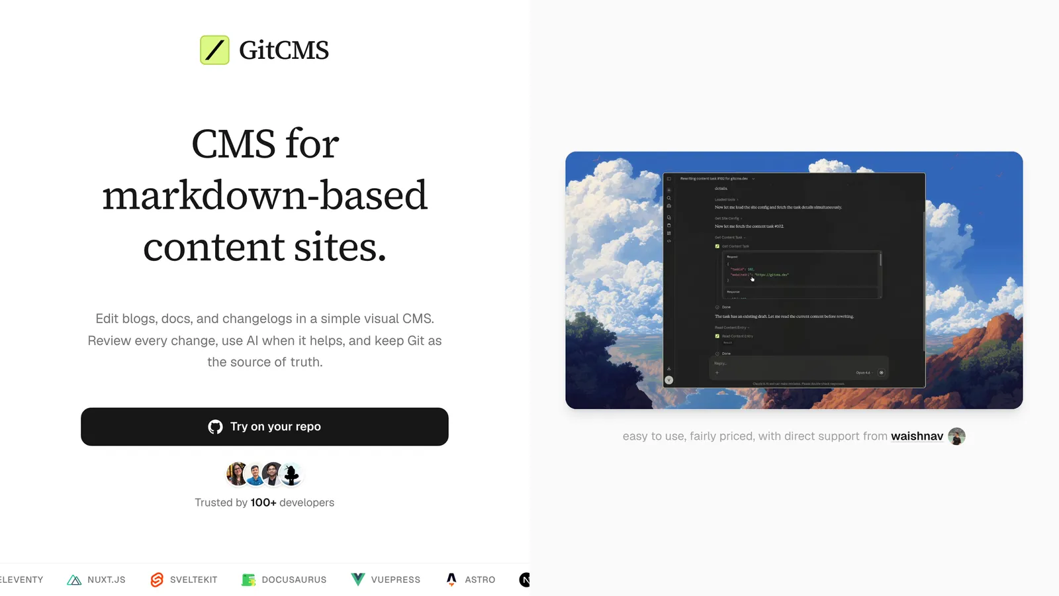
Task: Click the green GitCMS slash logo icon
Action: (214, 50)
